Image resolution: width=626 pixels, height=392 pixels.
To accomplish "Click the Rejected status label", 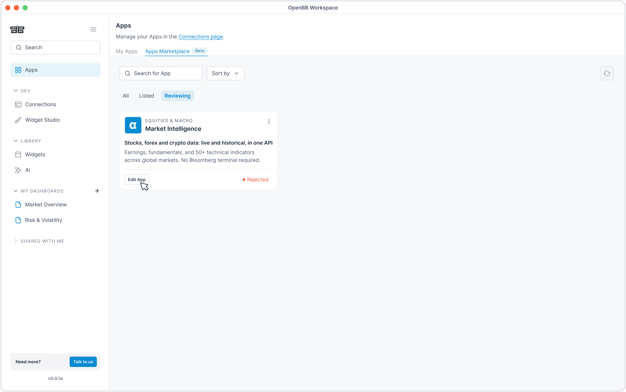I will tap(255, 180).
